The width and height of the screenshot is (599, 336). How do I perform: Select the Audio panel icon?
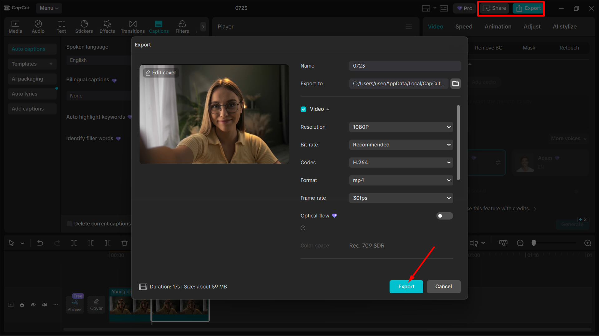[38, 26]
